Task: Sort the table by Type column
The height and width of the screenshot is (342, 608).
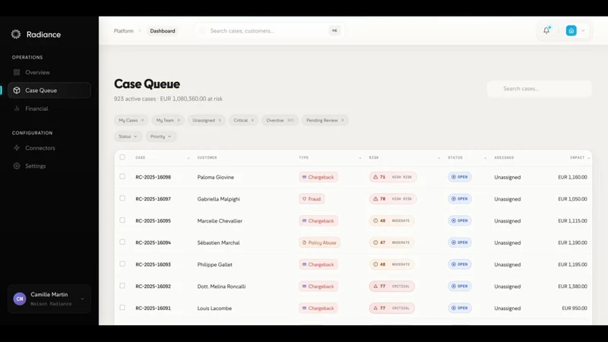Action: (360, 158)
